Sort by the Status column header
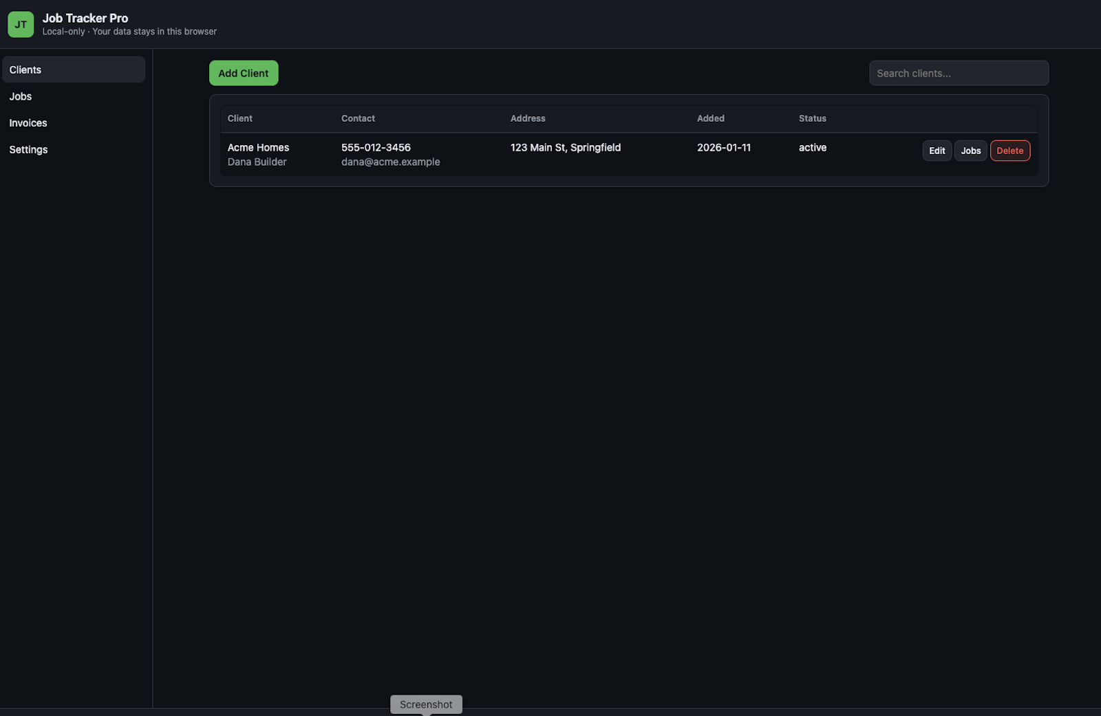1101x716 pixels. tap(812, 118)
